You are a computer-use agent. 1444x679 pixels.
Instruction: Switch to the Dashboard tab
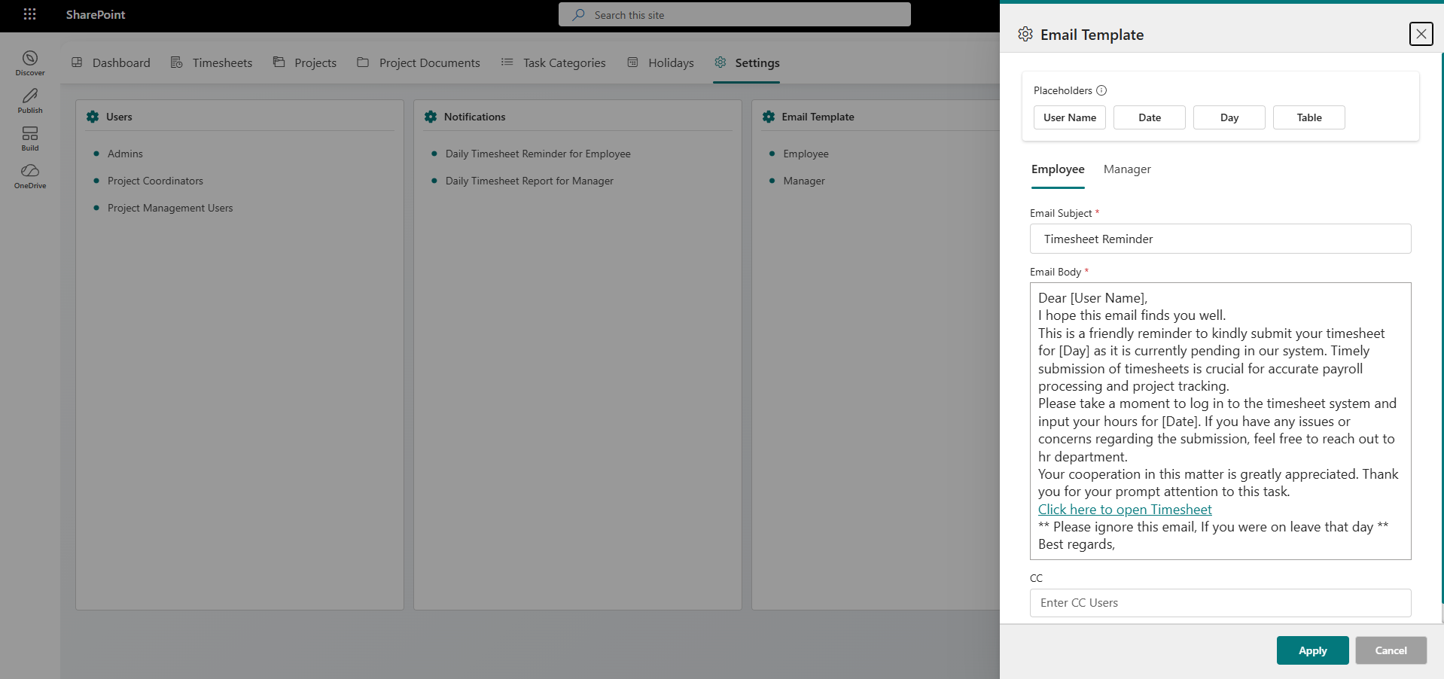[111, 62]
